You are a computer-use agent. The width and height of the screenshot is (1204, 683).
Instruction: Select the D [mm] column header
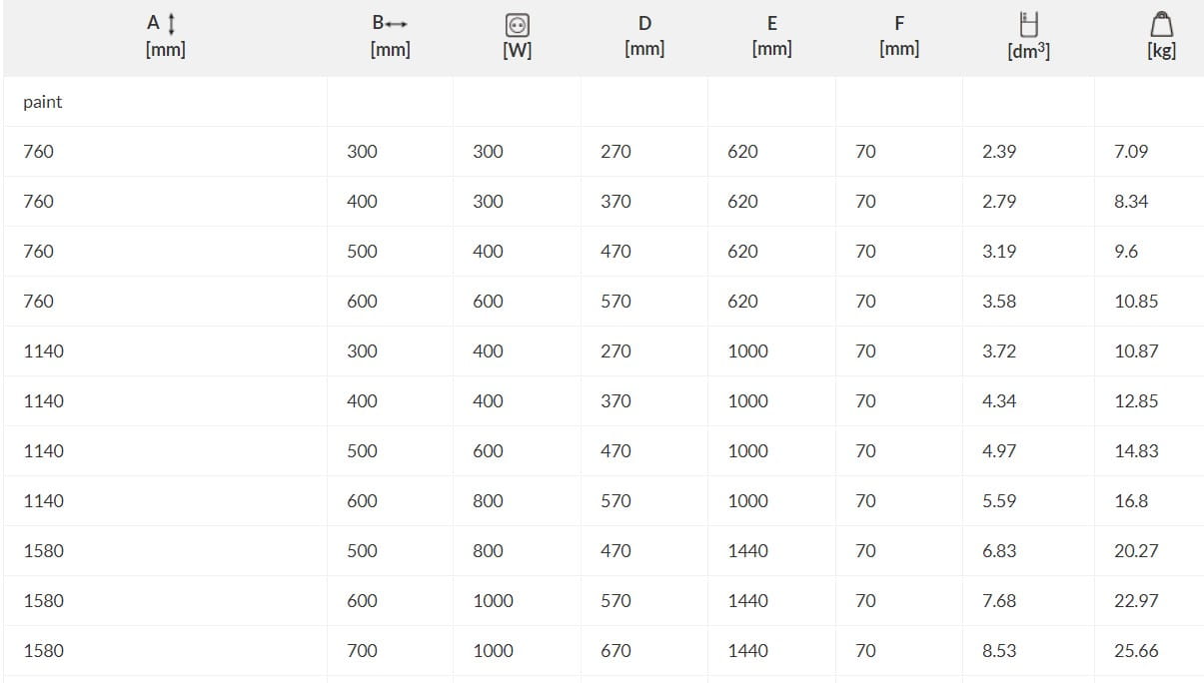tap(644, 36)
